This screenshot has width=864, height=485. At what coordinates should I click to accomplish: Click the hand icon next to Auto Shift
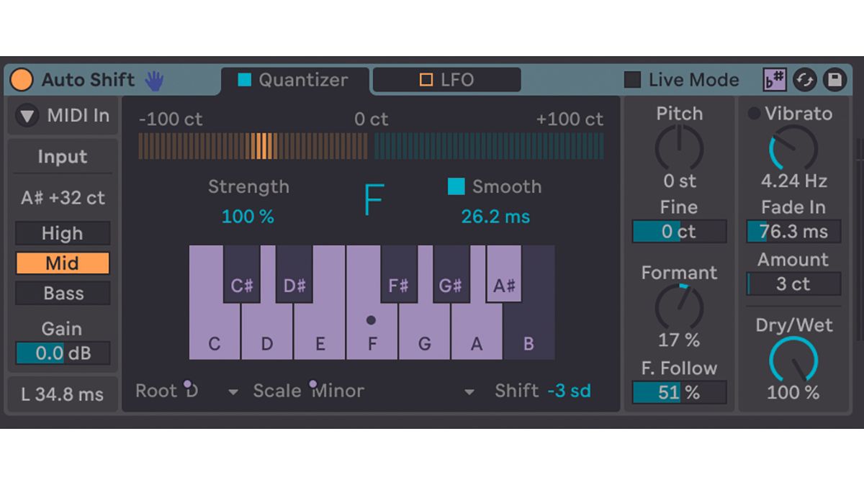point(153,80)
